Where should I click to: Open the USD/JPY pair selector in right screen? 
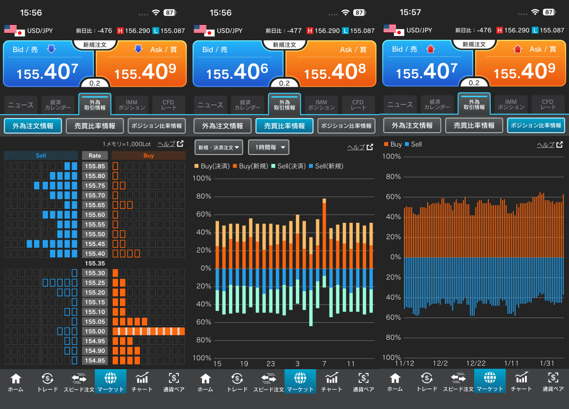tap(419, 30)
